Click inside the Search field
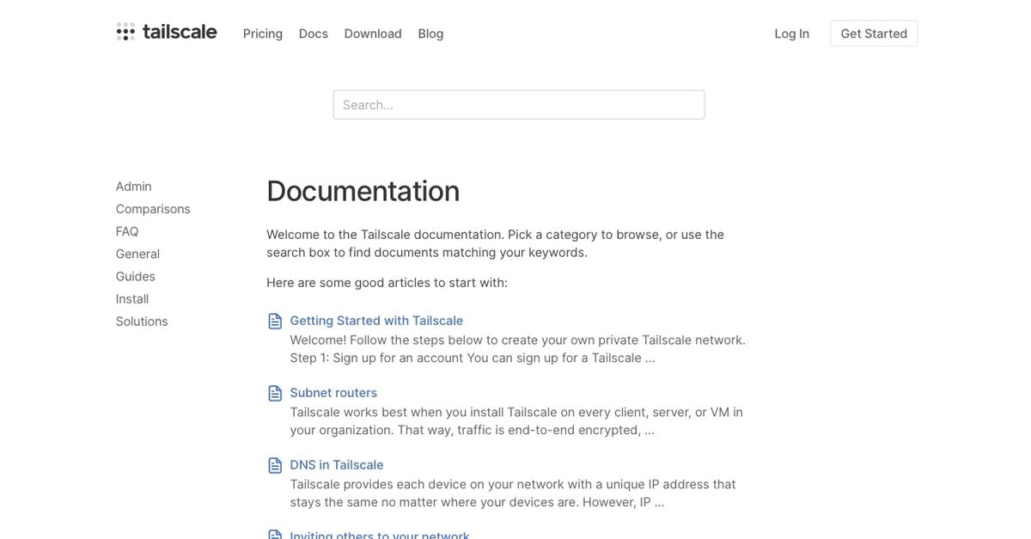 [x=519, y=104]
